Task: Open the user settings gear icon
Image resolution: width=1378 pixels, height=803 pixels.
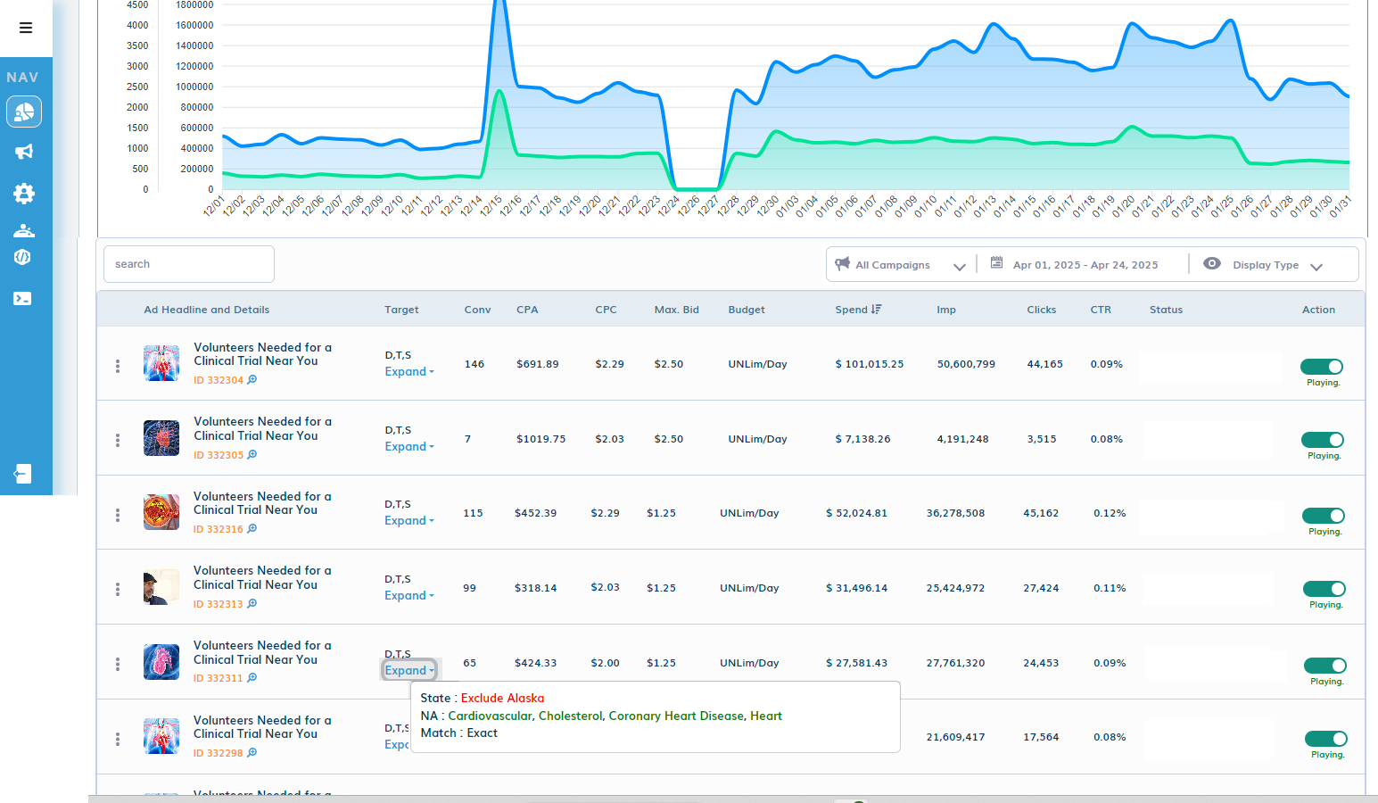Action: pos(24,193)
